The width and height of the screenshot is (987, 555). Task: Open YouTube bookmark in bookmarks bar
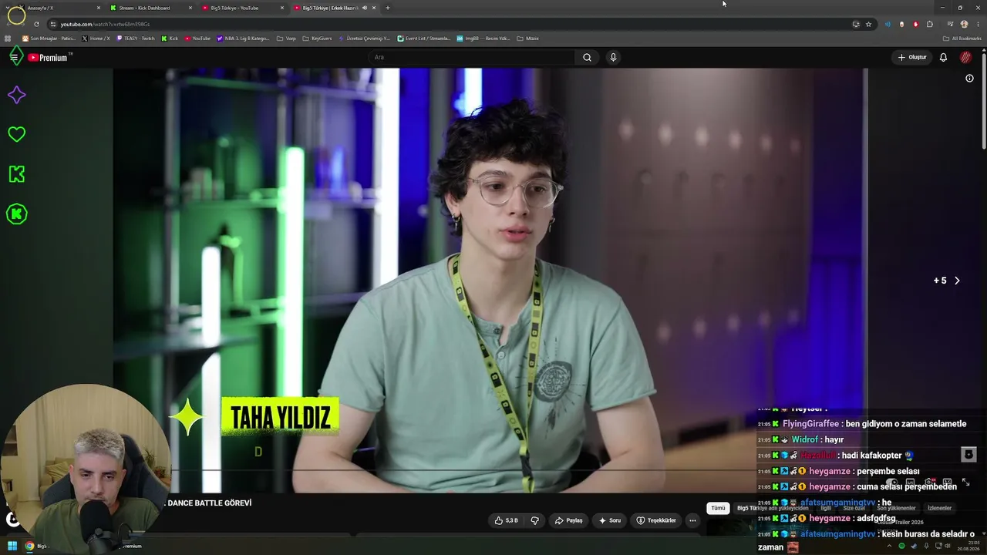pyautogui.click(x=197, y=38)
